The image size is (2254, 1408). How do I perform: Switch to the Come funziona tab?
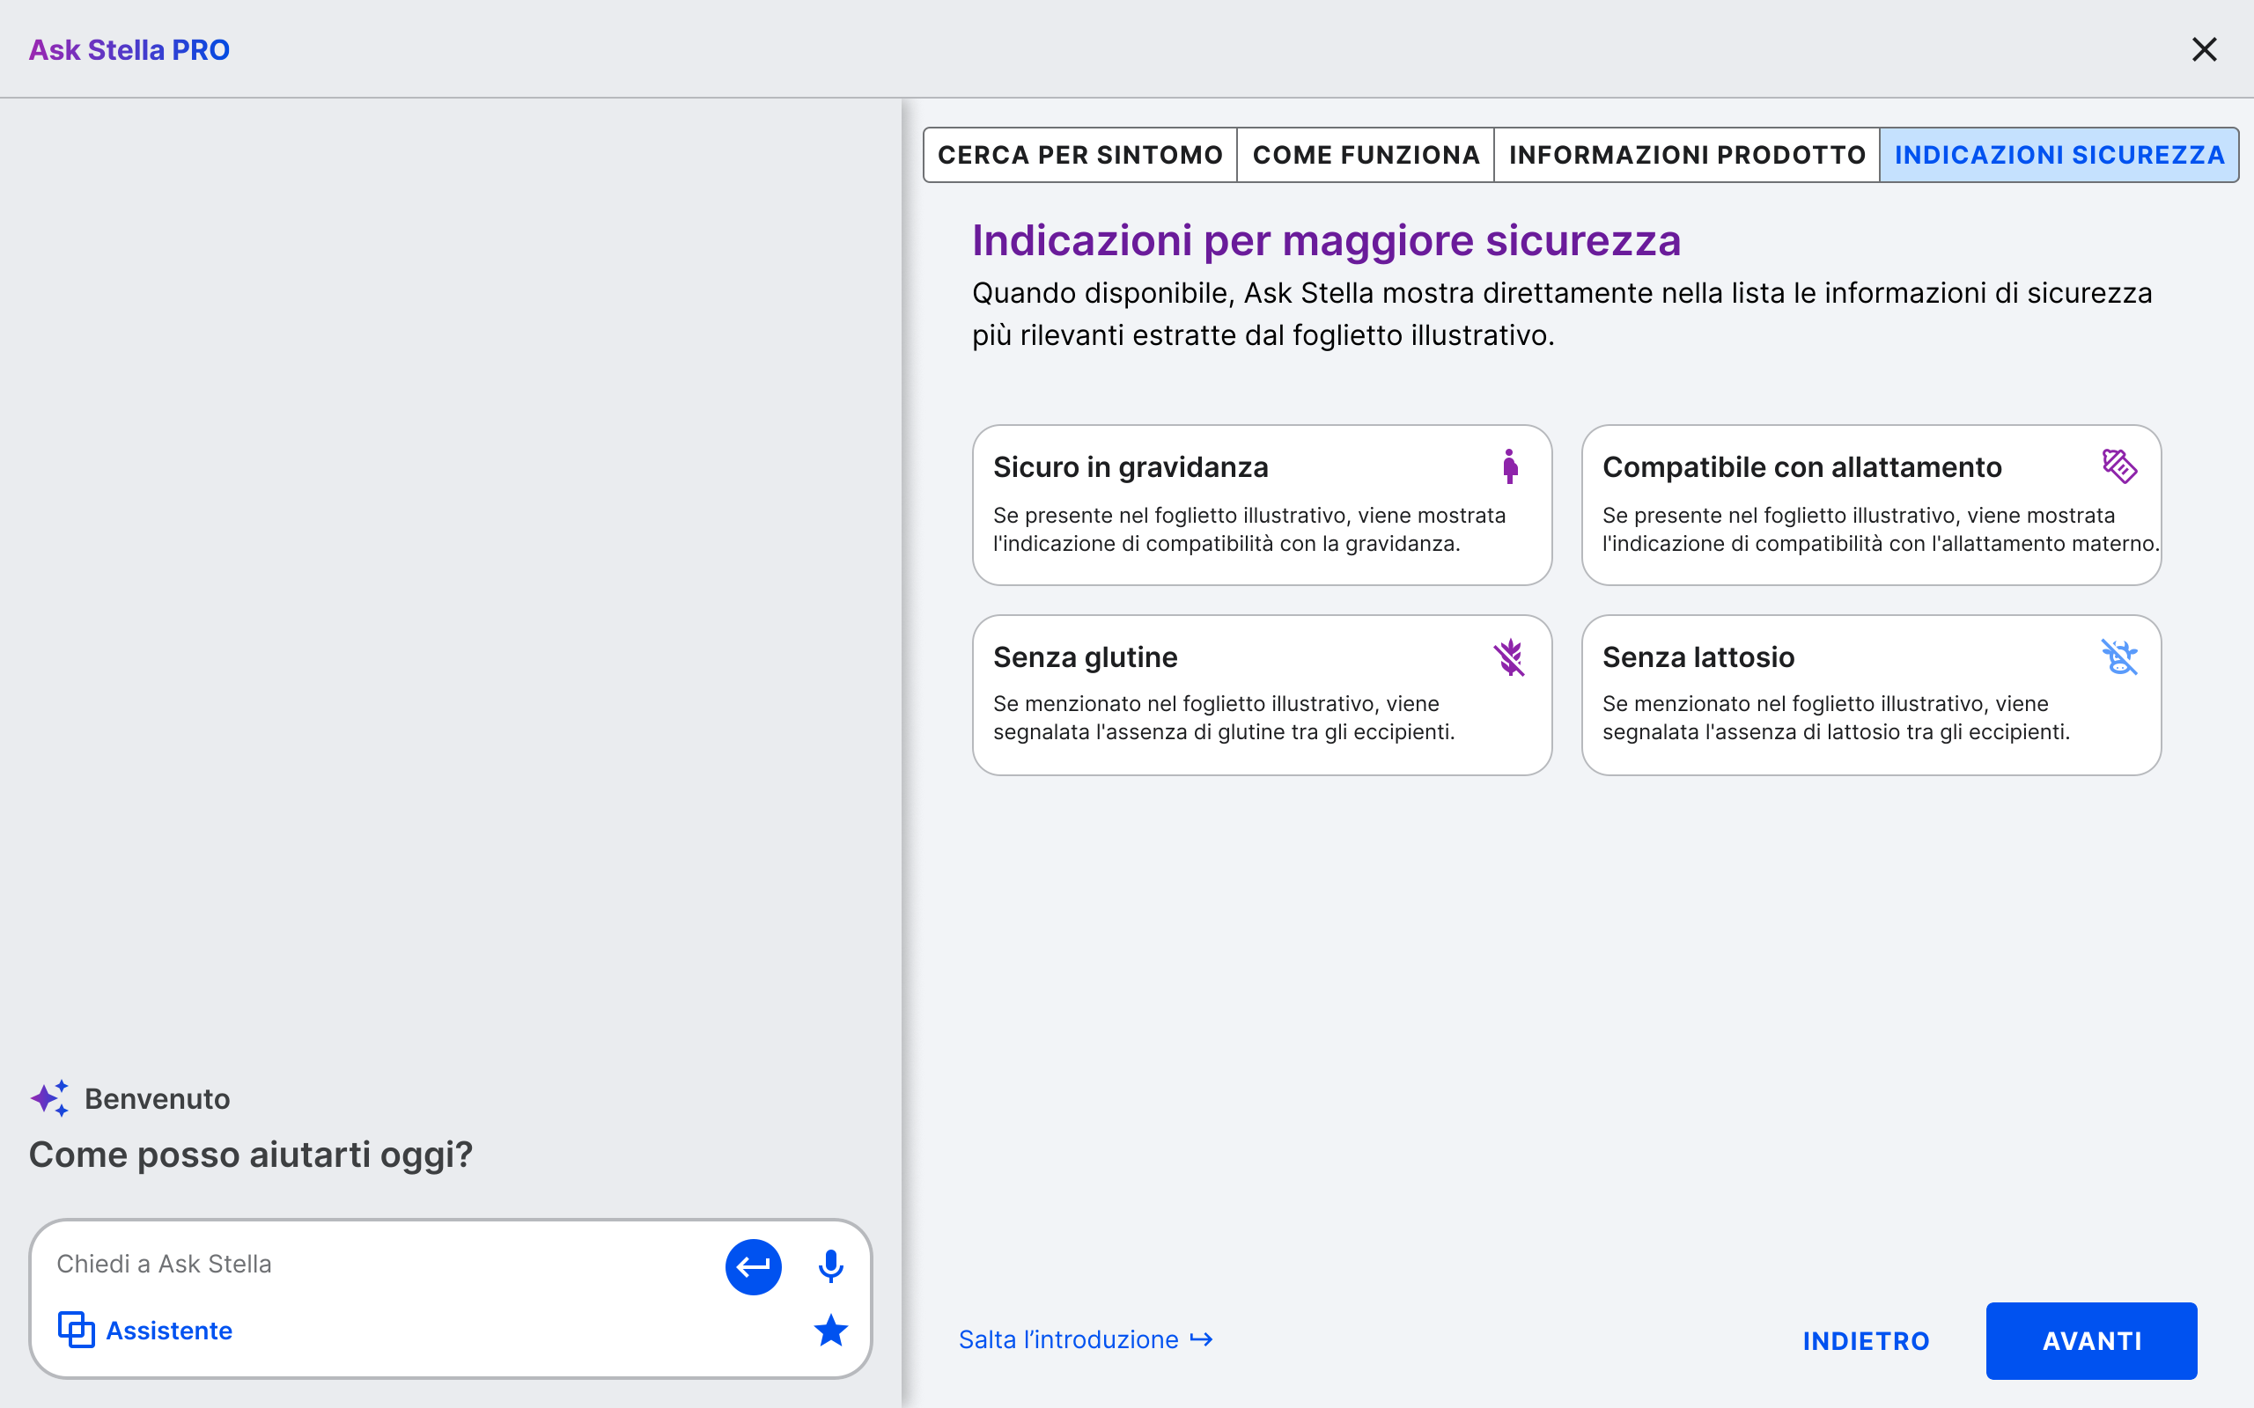click(1366, 155)
